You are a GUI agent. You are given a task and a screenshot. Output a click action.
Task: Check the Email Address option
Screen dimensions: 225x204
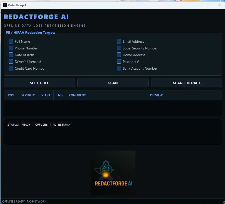click(x=119, y=41)
